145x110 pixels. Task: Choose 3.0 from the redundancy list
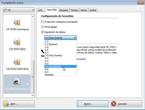point(60,53)
